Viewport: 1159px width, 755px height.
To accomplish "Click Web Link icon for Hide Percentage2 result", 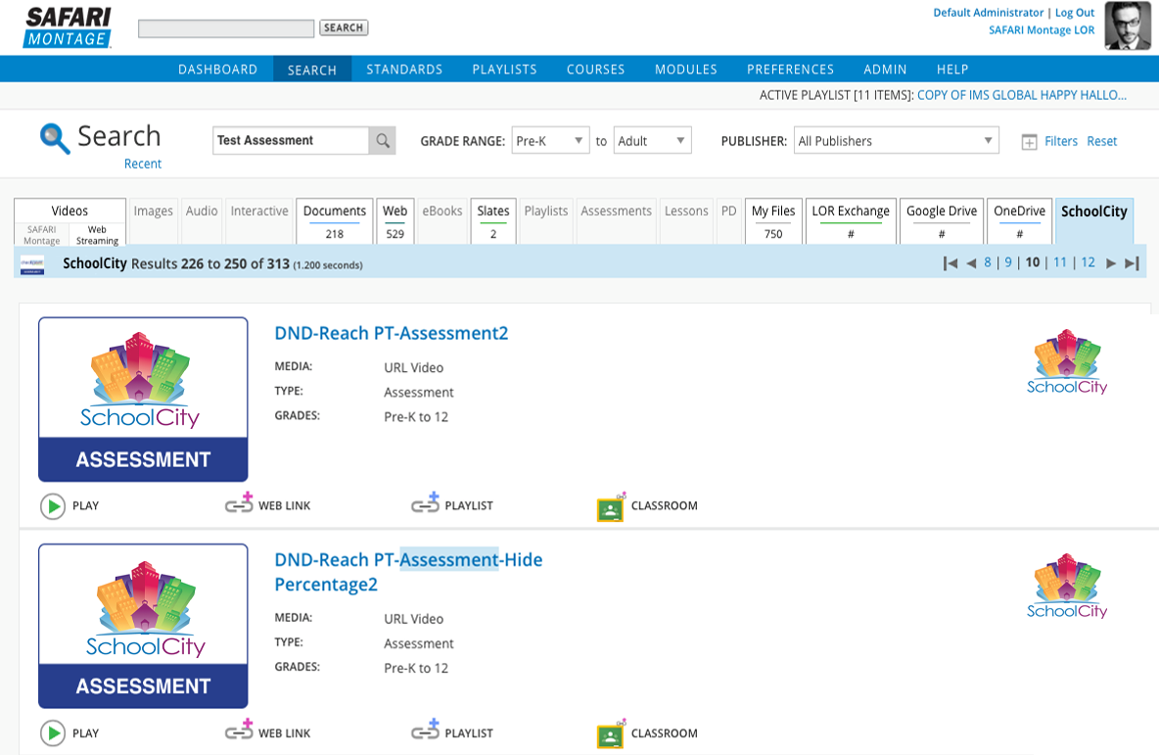I will (239, 731).
